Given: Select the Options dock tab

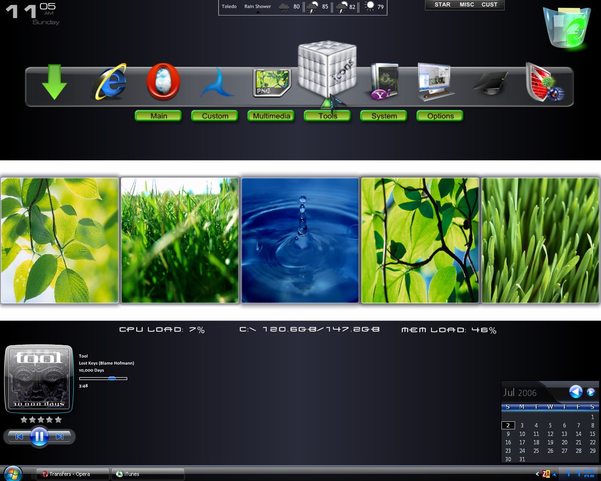Looking at the screenshot, I should click(x=440, y=116).
